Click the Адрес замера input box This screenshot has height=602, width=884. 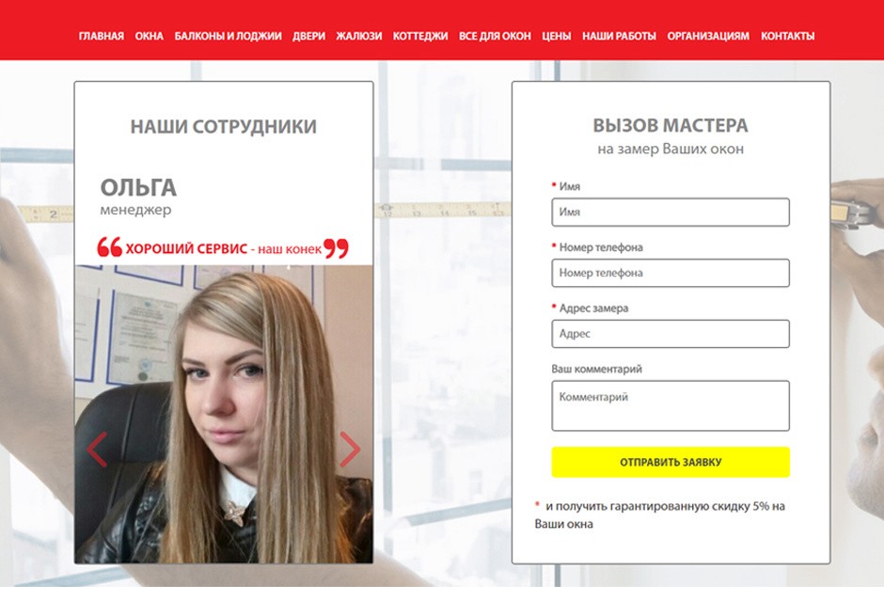click(671, 334)
